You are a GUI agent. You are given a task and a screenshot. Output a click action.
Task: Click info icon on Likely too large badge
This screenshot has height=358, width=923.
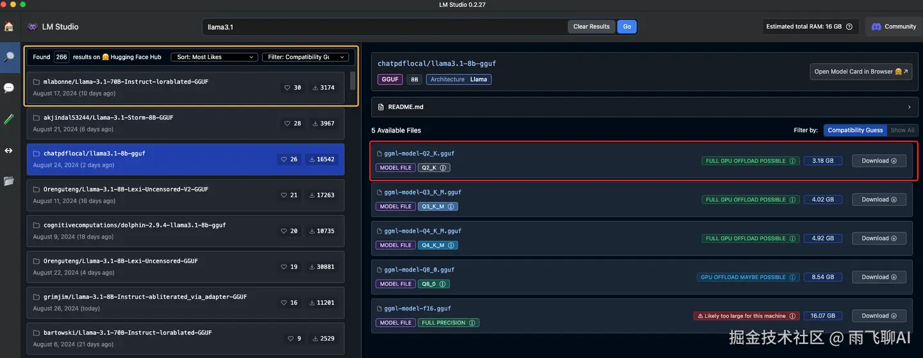(793, 316)
